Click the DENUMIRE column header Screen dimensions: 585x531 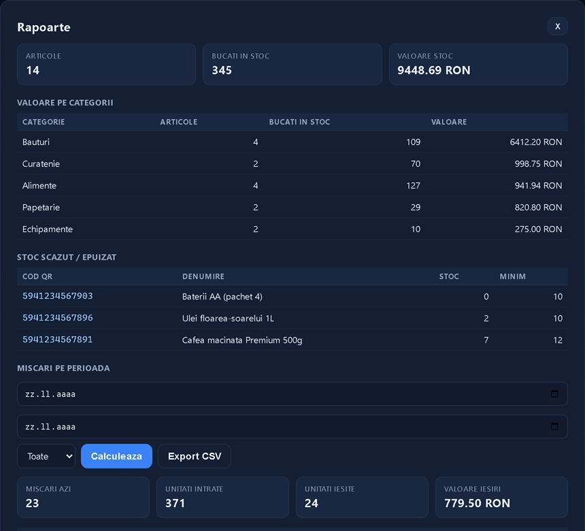point(203,276)
